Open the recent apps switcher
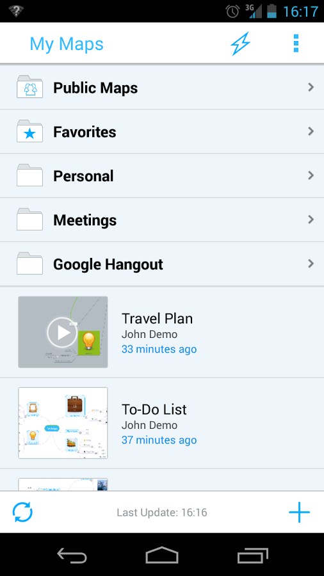This screenshot has height=576, width=324. coord(252,555)
